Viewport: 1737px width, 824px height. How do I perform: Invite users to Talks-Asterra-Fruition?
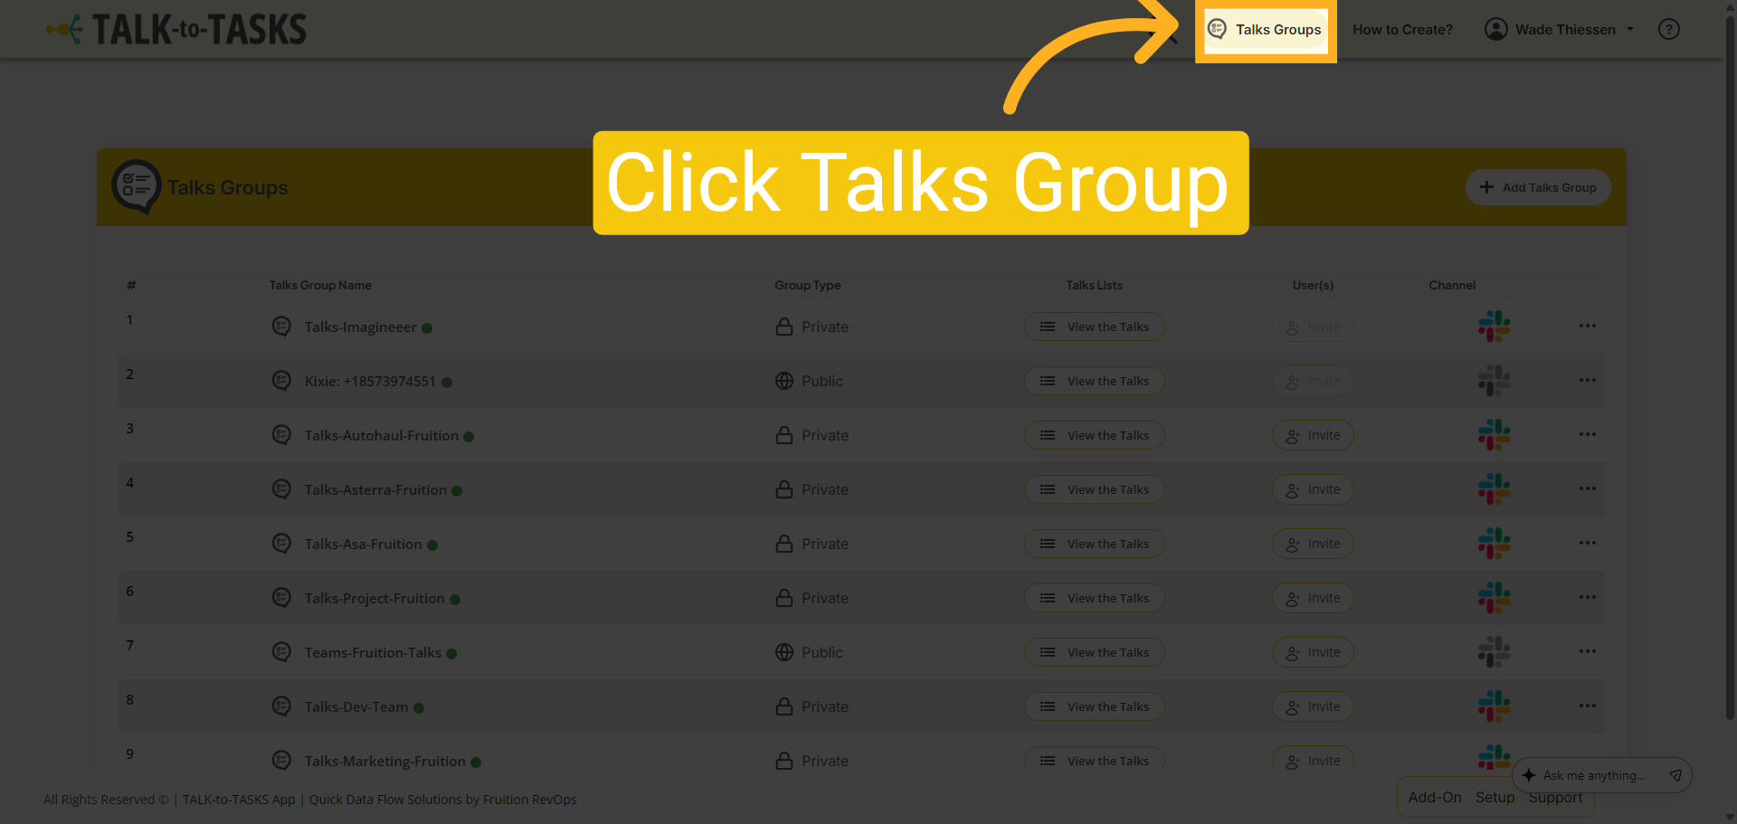[1313, 489]
